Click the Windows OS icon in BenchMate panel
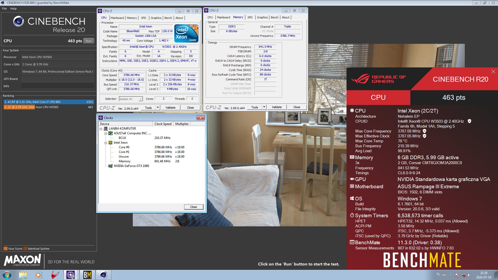This screenshot has height=280, width=498. pyautogui.click(x=352, y=198)
